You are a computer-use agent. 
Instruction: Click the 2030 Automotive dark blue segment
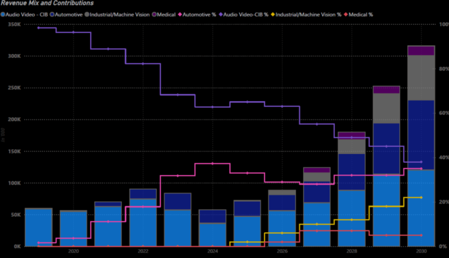[x=421, y=135]
